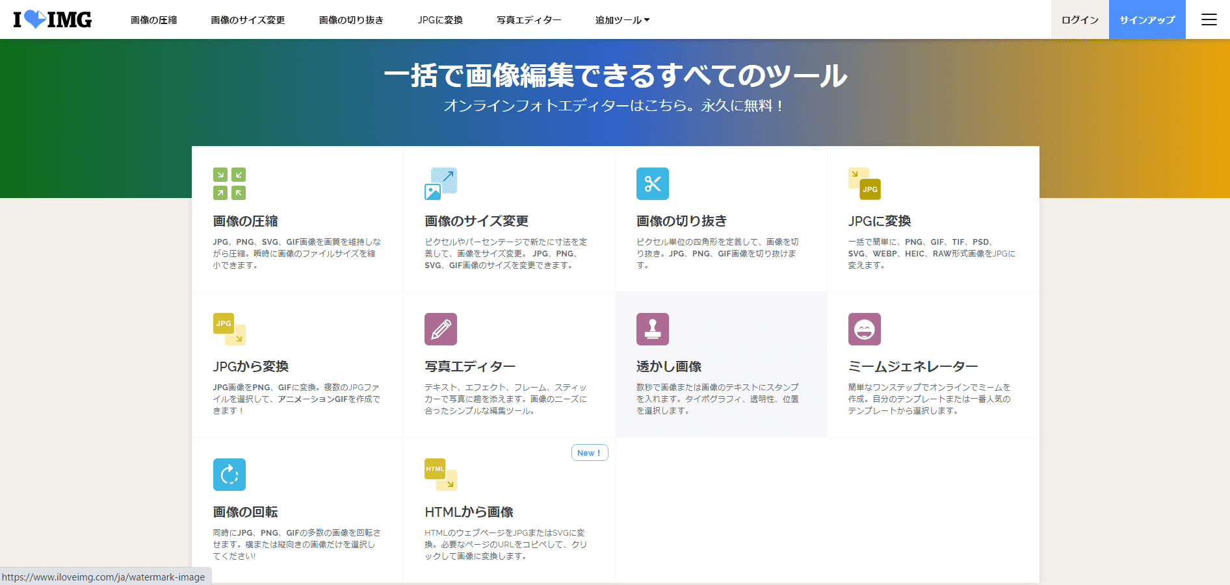Click the blue rotate image icon
This screenshot has height=585, width=1230.
(x=229, y=475)
